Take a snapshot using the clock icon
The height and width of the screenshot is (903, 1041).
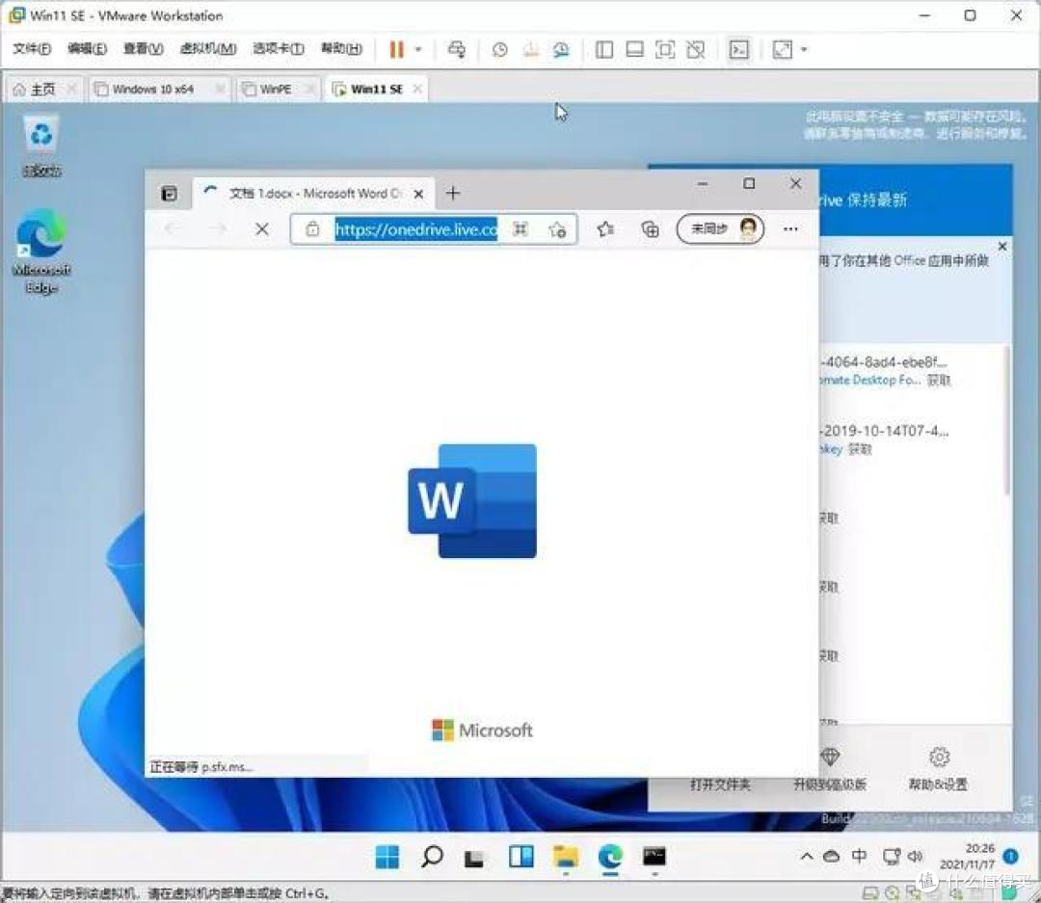point(500,50)
